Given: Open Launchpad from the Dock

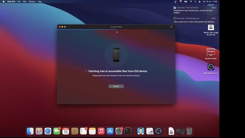Looking at the screenshot, I should (39, 131).
